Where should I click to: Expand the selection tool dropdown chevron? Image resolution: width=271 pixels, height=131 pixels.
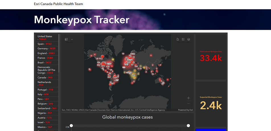click(72, 39)
